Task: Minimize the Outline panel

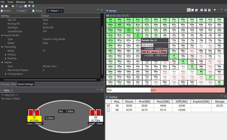Action: click(222, 96)
